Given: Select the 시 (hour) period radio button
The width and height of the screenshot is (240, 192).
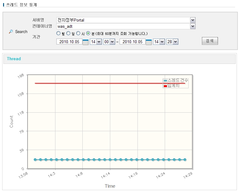Looking at the screenshot, I should 78,33.
